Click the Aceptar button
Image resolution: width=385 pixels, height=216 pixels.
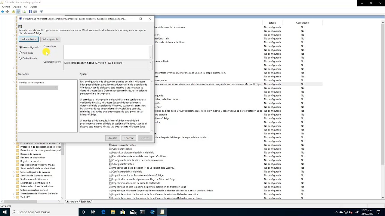pos(112,138)
